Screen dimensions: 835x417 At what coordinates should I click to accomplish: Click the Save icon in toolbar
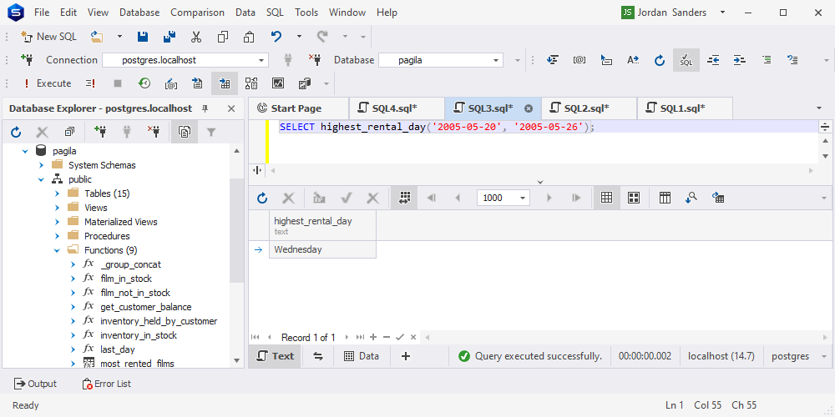[x=143, y=37]
